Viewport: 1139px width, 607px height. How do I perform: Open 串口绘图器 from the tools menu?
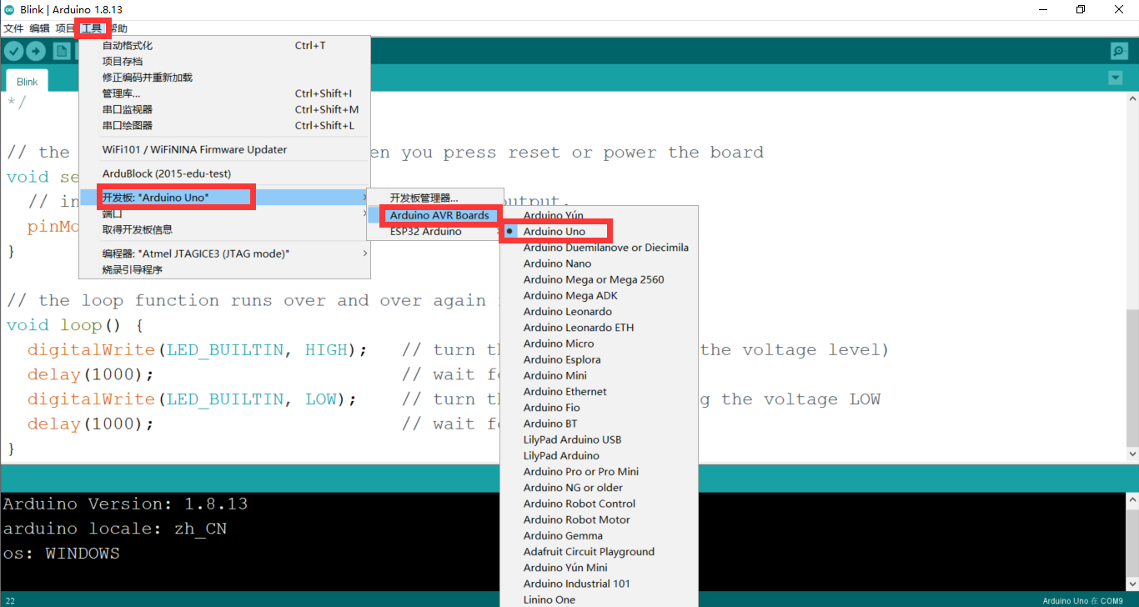(224, 125)
